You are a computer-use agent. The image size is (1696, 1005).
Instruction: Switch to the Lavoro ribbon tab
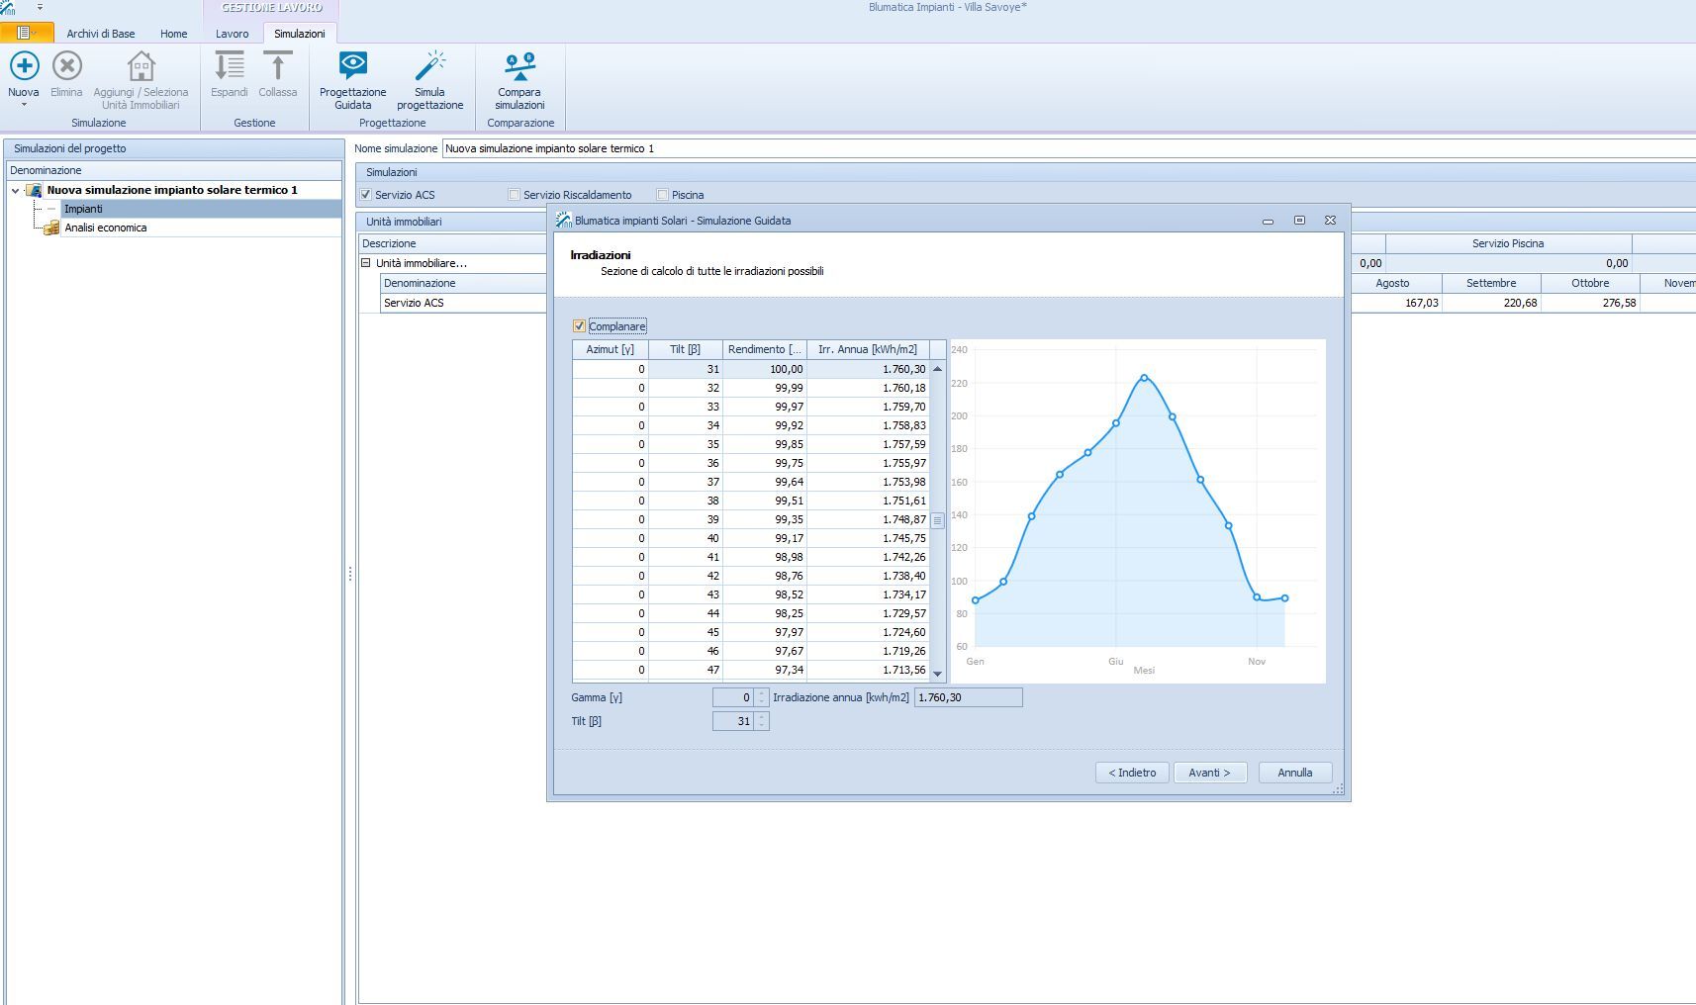pyautogui.click(x=233, y=34)
